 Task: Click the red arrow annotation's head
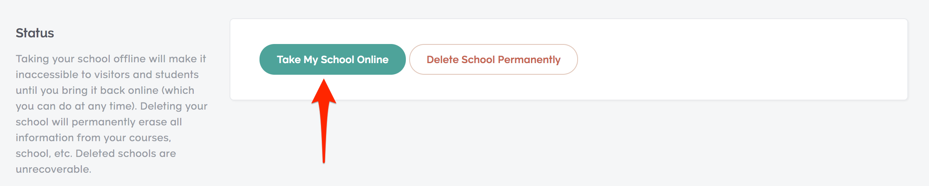pos(324,91)
